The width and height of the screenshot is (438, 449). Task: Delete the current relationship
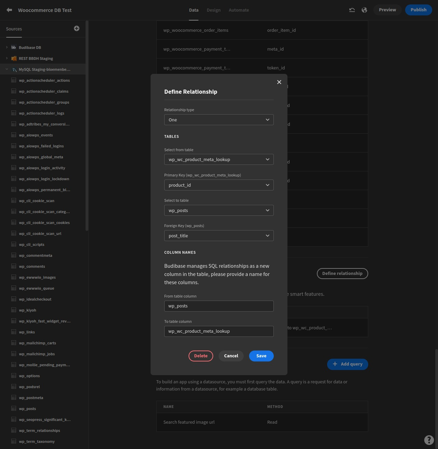coord(201,356)
